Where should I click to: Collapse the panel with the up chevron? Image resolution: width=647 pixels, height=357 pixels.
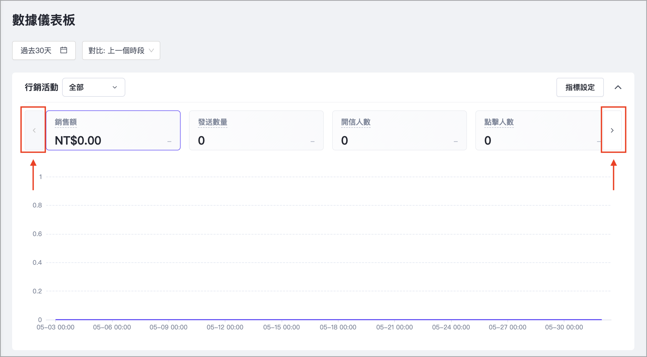pyautogui.click(x=618, y=87)
